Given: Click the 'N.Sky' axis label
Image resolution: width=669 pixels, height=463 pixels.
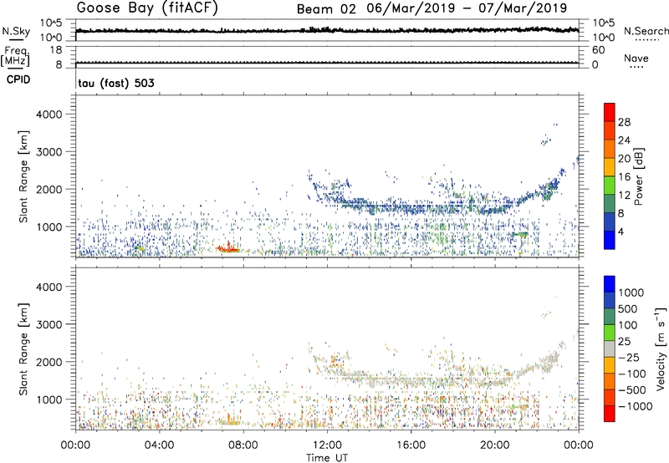Looking at the screenshot, I should pos(16,31).
